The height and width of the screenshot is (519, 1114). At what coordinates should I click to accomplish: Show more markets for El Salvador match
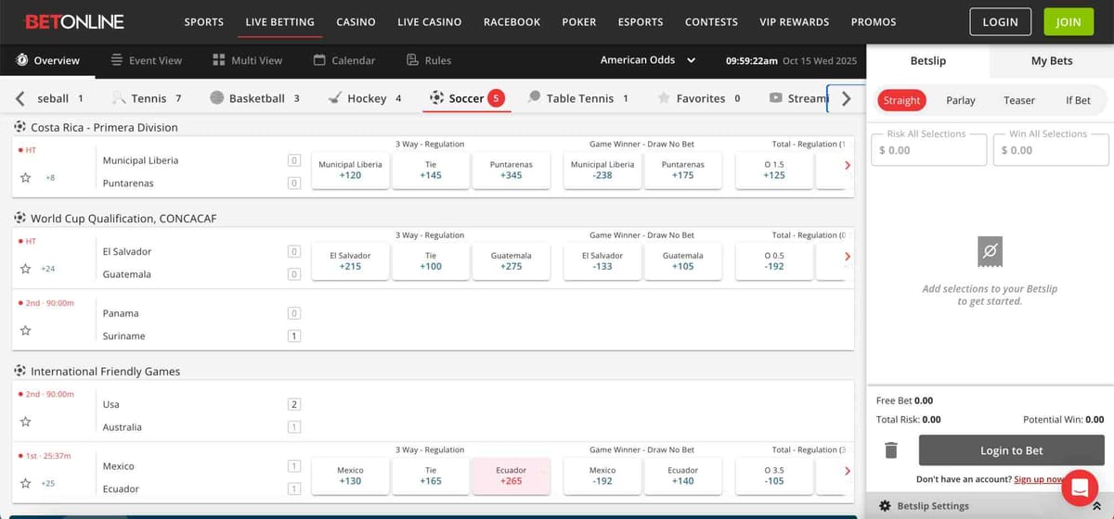[x=847, y=256]
